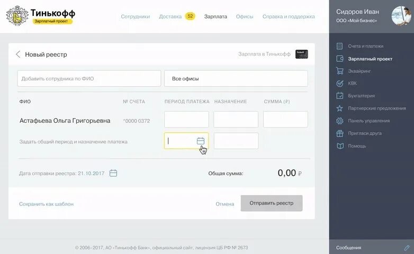Click the НАЗНАЧЕНИЕ column header
The width and height of the screenshot is (414, 254).
[230, 102]
